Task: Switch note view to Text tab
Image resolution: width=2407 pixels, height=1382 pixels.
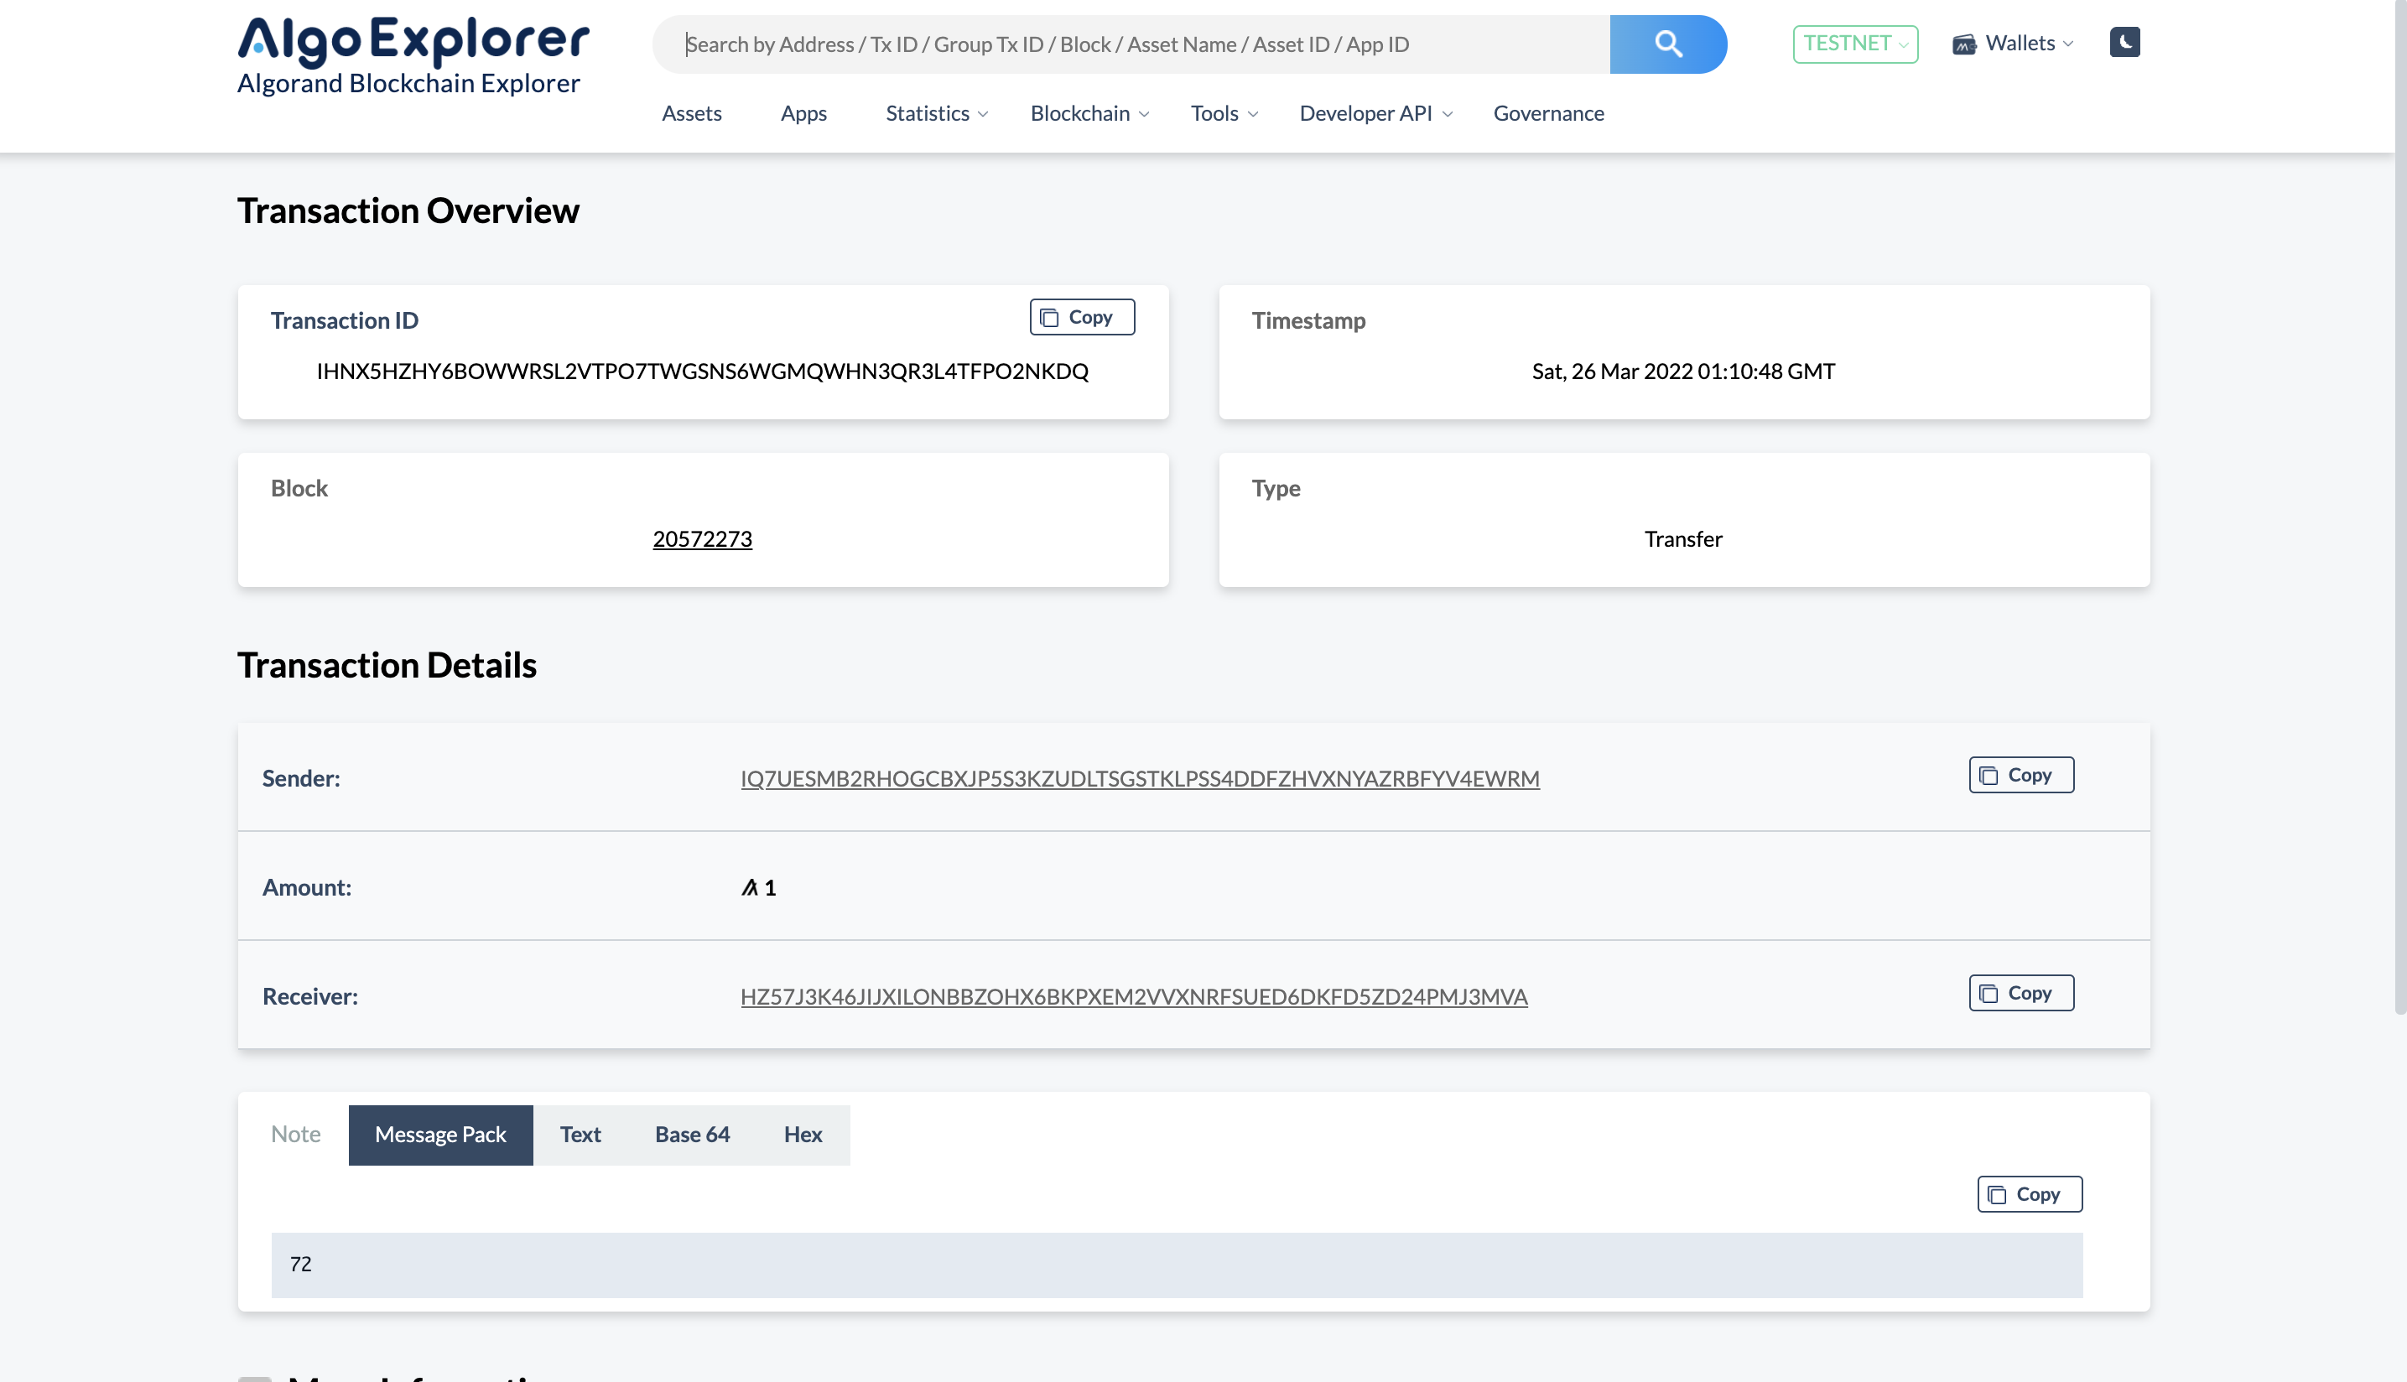Action: click(580, 1135)
